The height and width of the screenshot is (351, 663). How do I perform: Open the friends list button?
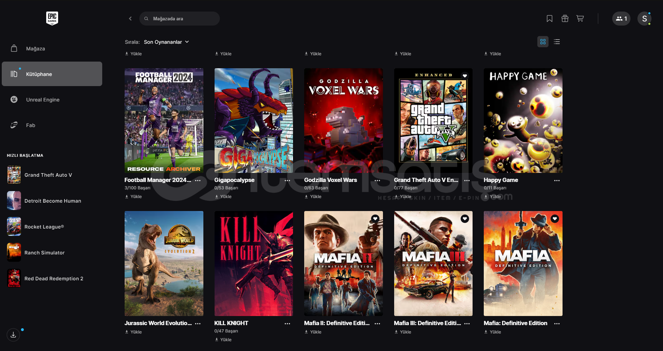click(x=621, y=19)
